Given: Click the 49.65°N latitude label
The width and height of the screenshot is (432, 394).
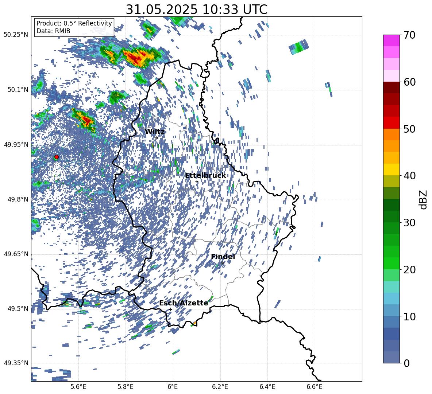Looking at the screenshot, I should pos(16,254).
